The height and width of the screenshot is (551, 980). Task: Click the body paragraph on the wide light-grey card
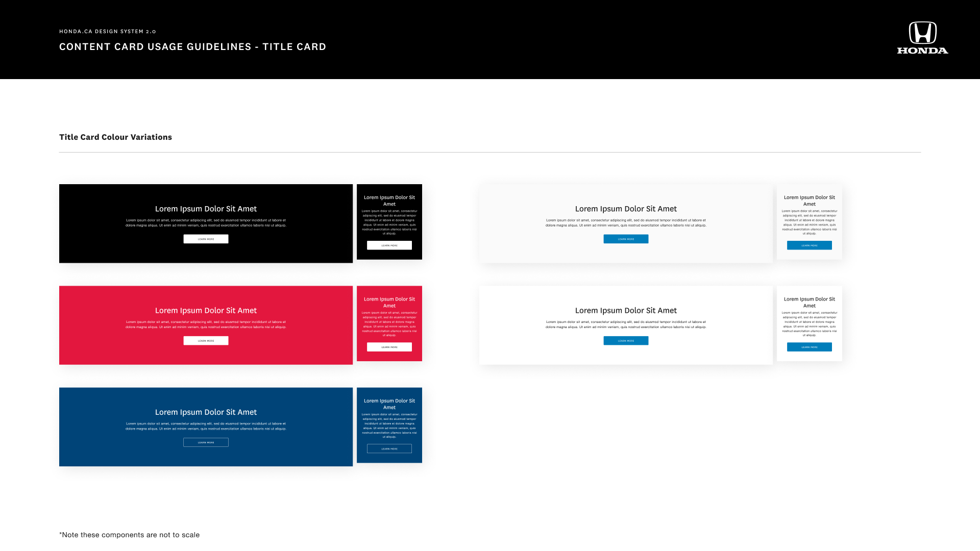626,222
